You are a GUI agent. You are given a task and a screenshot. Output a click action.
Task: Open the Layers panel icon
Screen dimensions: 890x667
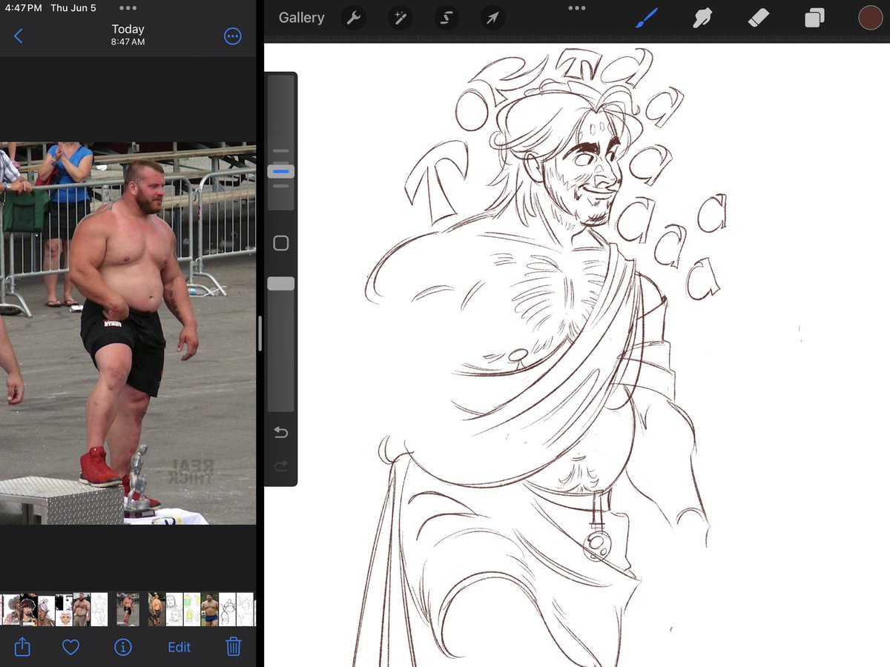click(814, 18)
